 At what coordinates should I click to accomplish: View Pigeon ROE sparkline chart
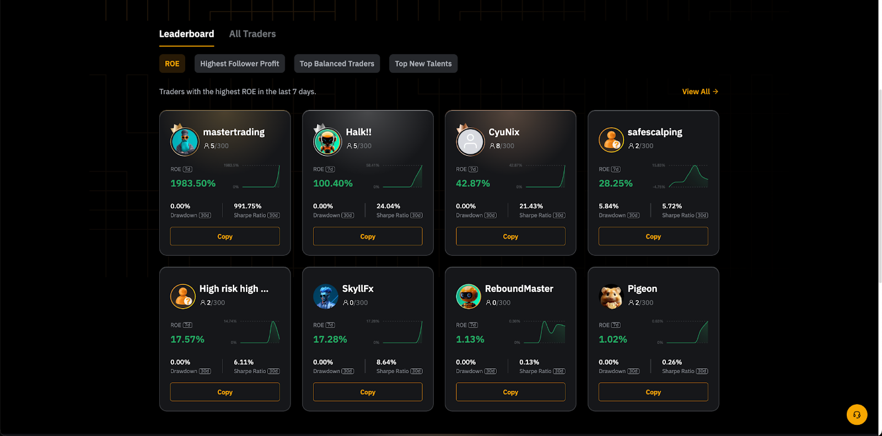[x=687, y=332]
